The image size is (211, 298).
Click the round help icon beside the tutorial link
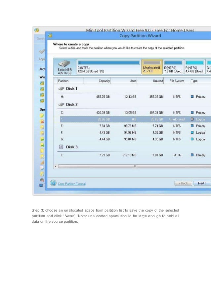[53, 183]
